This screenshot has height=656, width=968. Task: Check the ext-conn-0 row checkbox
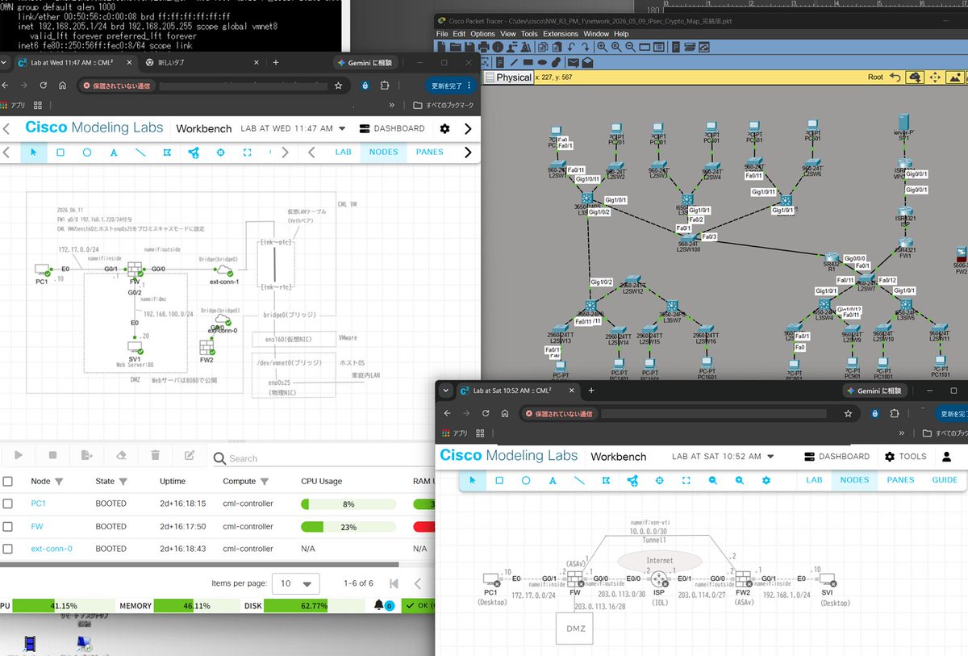coord(7,549)
